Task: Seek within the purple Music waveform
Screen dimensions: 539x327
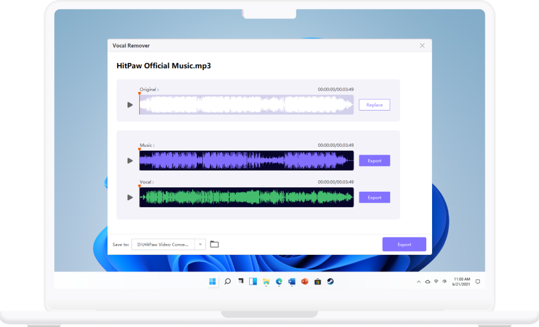Action: pyautogui.click(x=246, y=161)
